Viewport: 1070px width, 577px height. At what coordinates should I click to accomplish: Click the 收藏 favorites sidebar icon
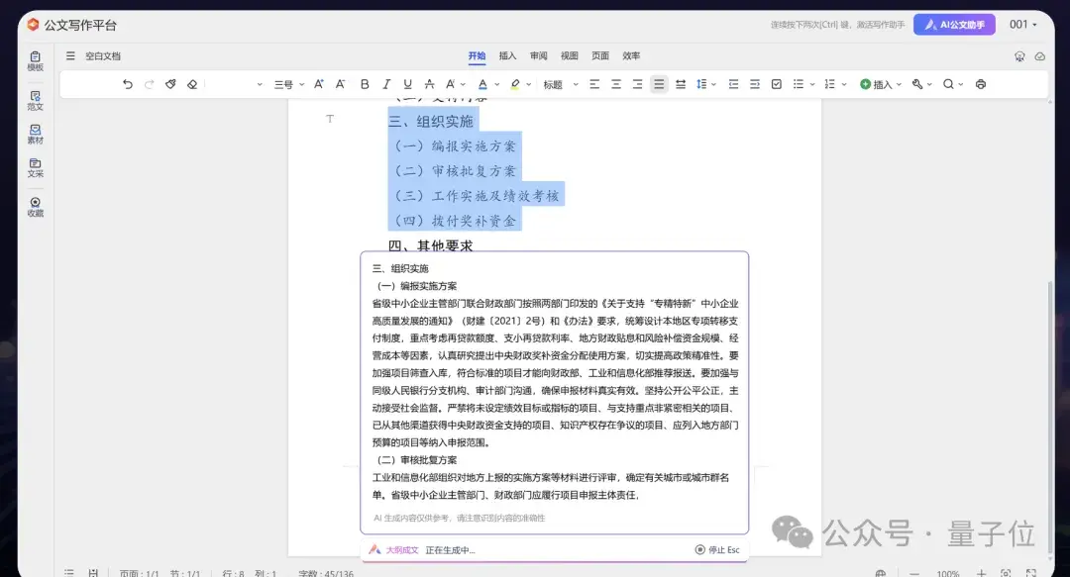(x=36, y=207)
